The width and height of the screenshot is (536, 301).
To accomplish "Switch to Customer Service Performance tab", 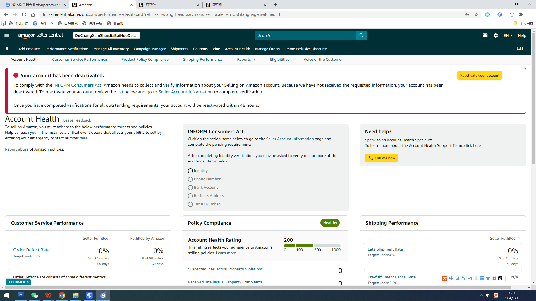I will (80, 59).
